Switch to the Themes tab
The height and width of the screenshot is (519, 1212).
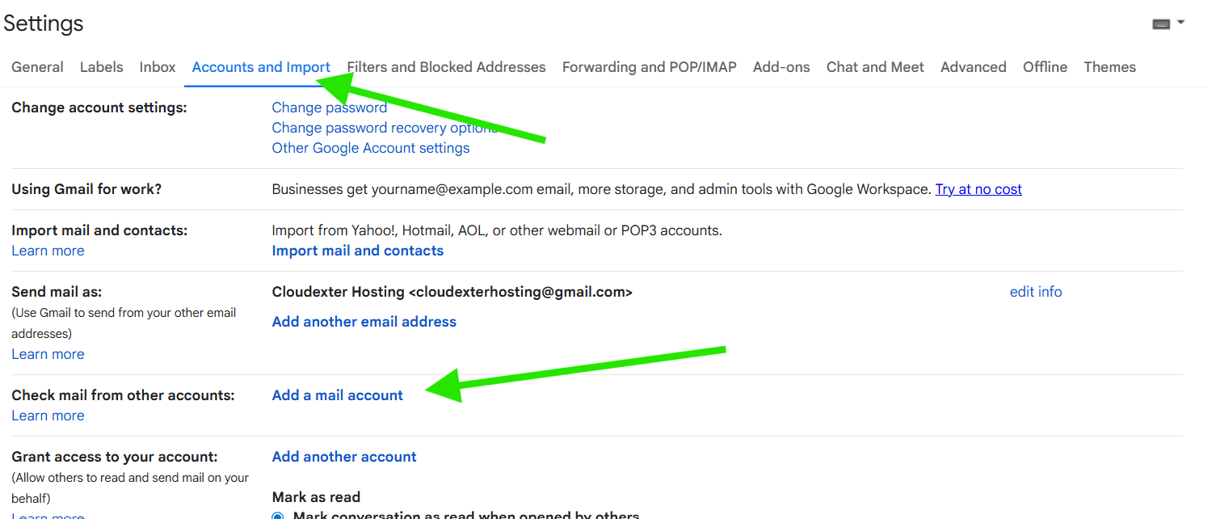(1109, 67)
